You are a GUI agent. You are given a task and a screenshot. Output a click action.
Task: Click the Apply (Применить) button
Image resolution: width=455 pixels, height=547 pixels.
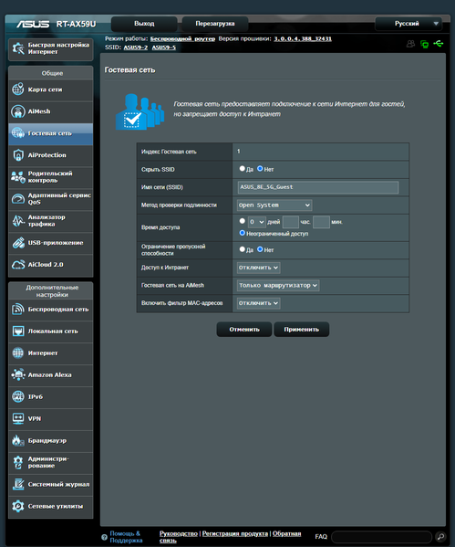pos(302,330)
